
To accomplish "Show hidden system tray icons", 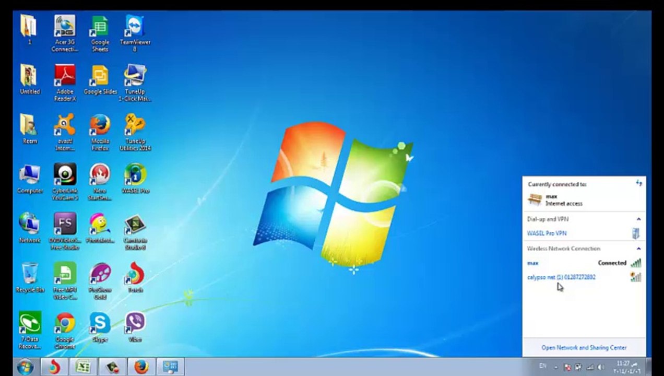I will click(x=555, y=368).
